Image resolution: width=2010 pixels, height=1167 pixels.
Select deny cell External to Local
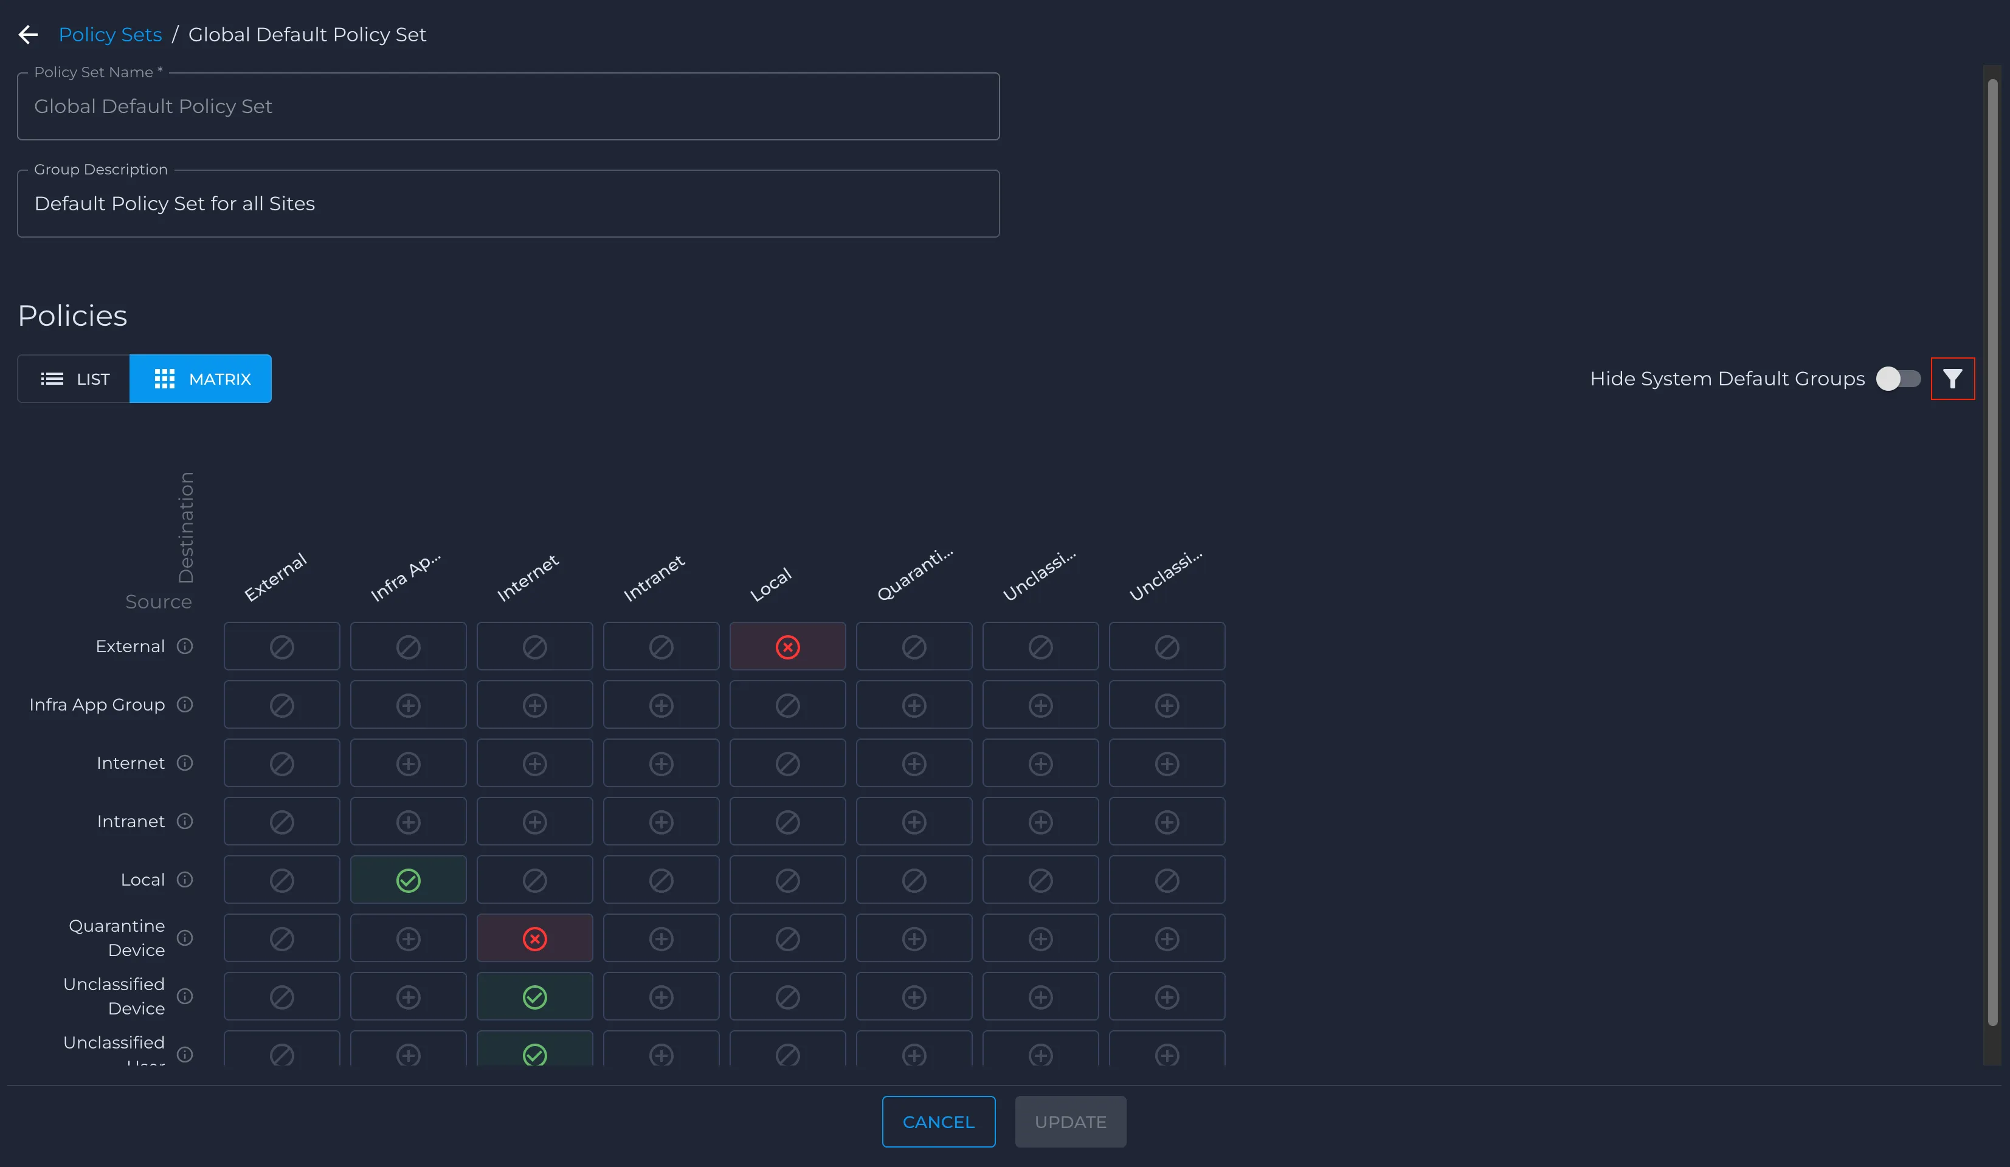(x=787, y=647)
